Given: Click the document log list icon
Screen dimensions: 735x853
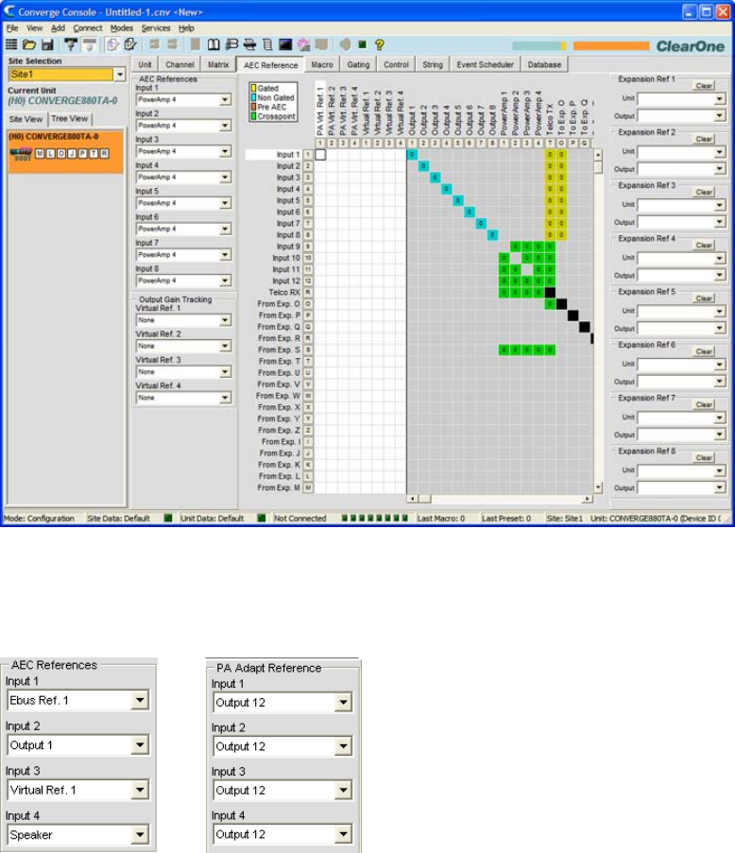Looking at the screenshot, I should (267, 44).
